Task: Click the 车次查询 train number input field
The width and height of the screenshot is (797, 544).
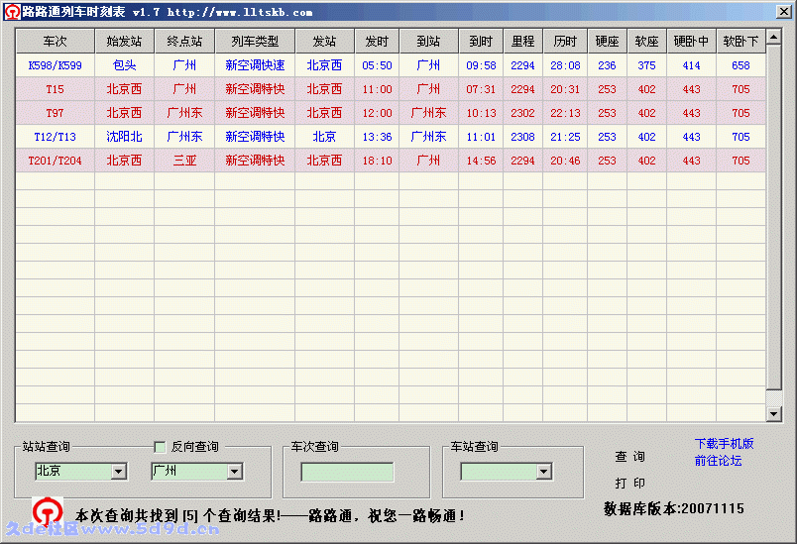Action: (x=347, y=472)
